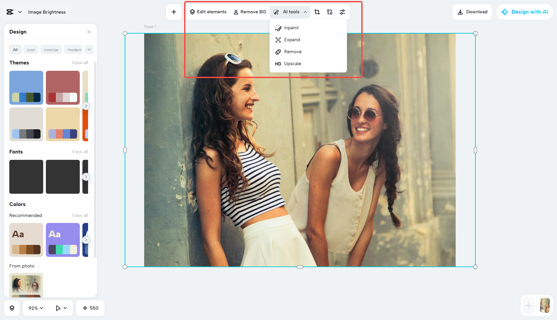Expand the logo dropdown chevron
Image resolution: width=557 pixels, height=320 pixels.
(20, 12)
